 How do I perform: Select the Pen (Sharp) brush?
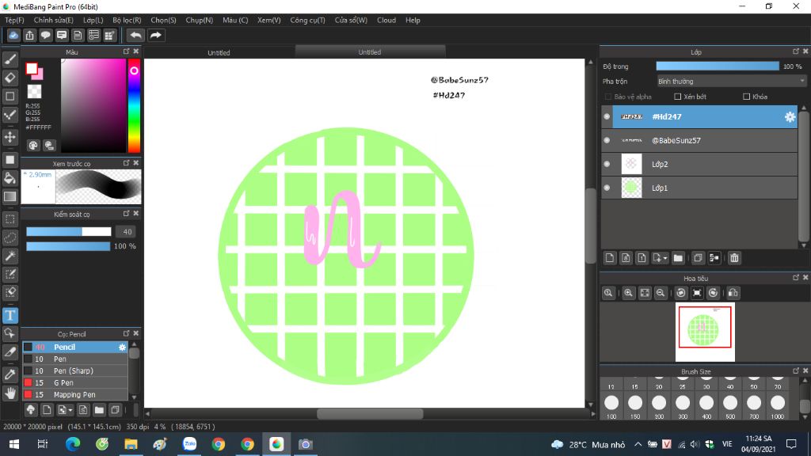point(74,370)
